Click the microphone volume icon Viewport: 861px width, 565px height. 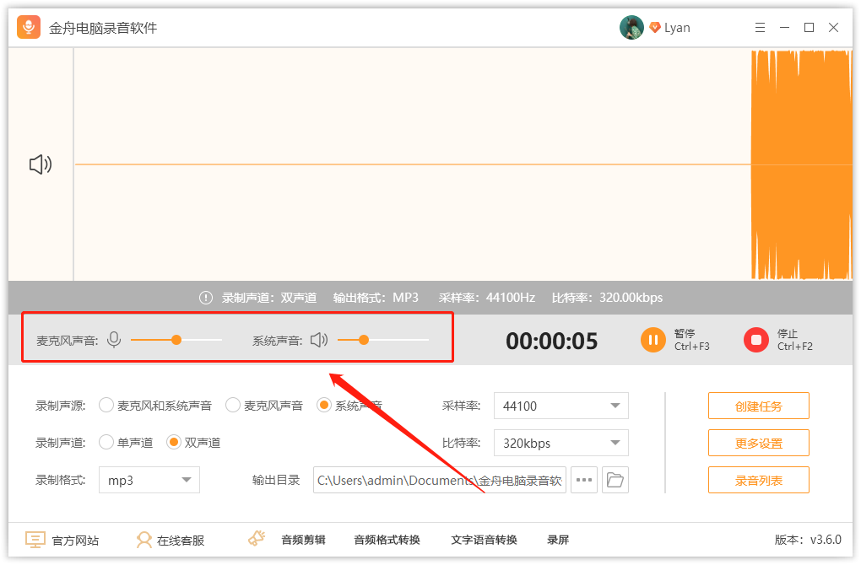114,340
